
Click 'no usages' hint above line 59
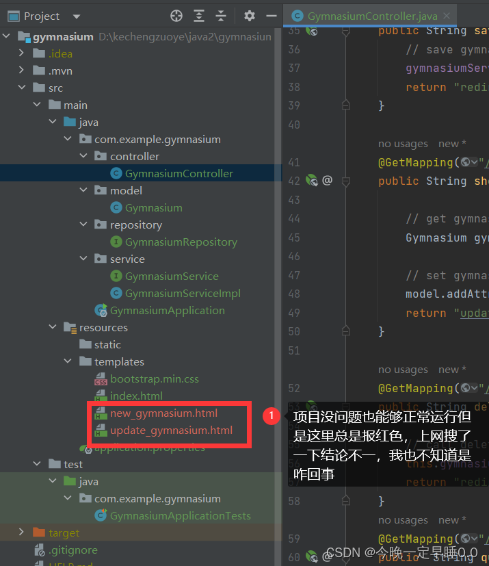click(x=403, y=520)
